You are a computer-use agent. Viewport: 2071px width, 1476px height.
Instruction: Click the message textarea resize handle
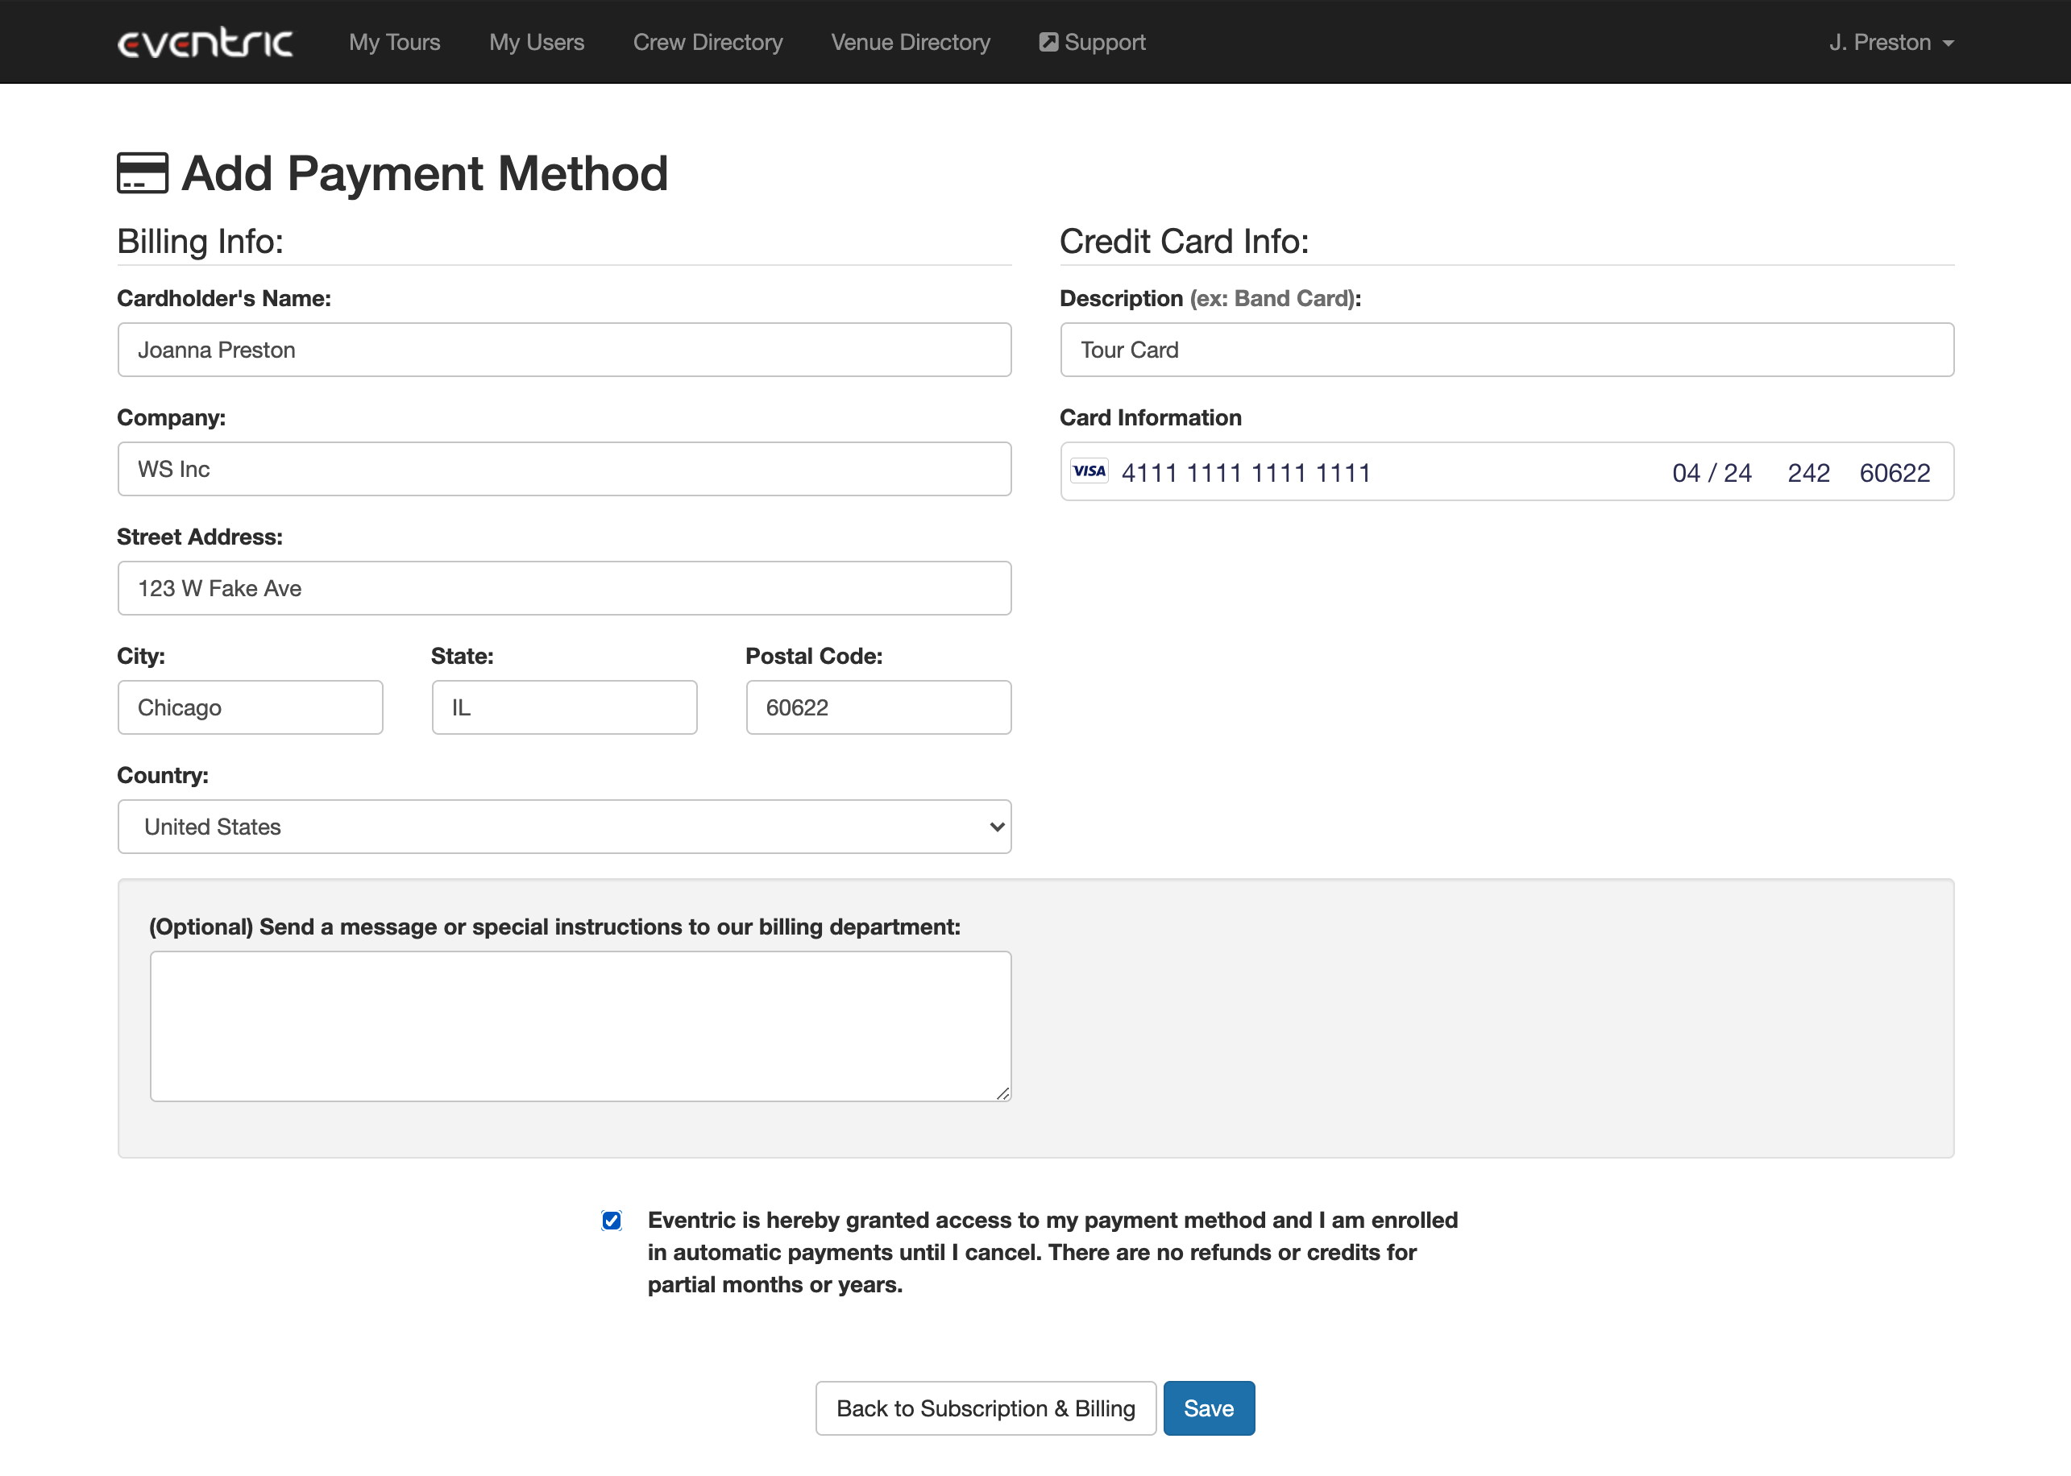click(1002, 1092)
